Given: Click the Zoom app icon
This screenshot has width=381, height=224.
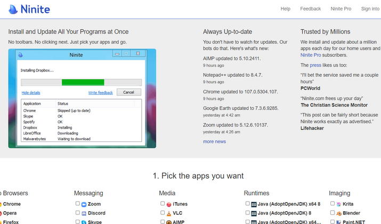Looking at the screenshot, I should 84,204.
